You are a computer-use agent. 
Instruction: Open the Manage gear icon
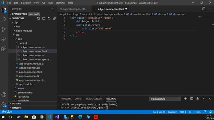tap(4, 104)
